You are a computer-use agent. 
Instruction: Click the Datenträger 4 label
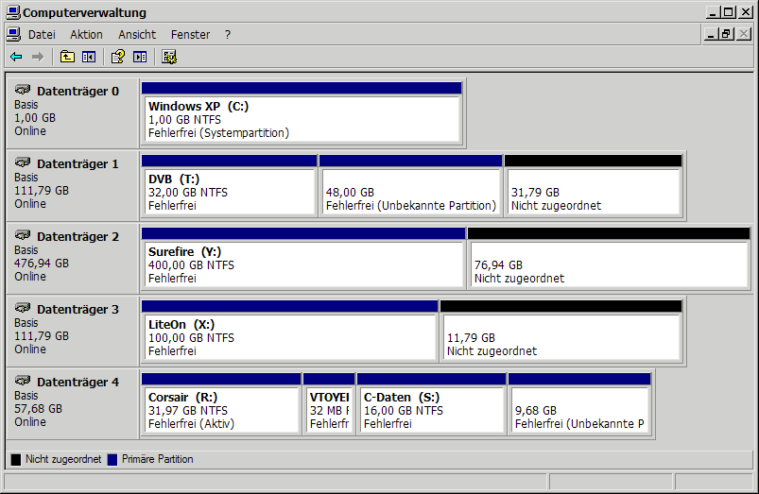tap(78, 382)
